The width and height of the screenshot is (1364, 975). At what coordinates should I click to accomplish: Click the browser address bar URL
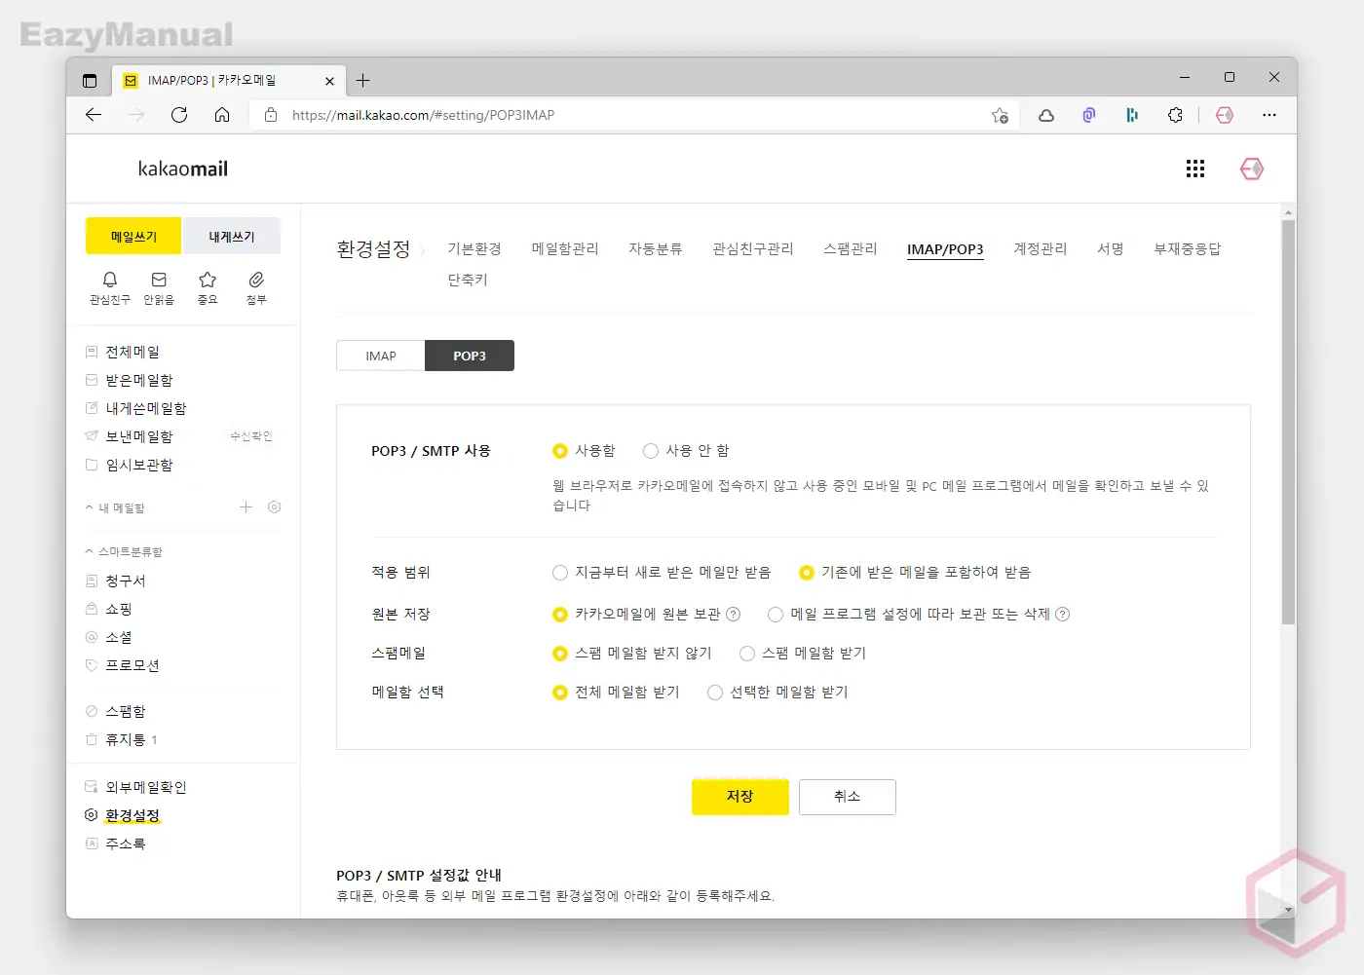coord(423,115)
